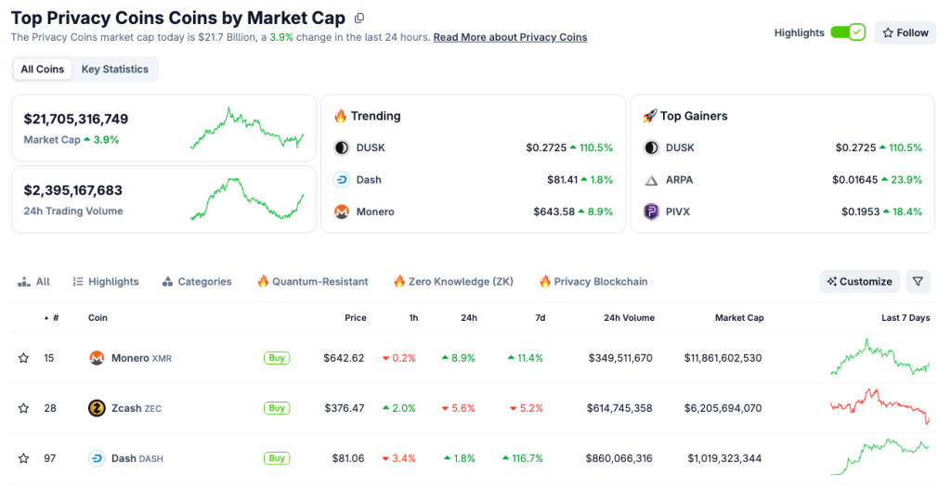Toggle the Highlights switch off
The width and height of the screenshot is (951, 486).
click(x=847, y=32)
